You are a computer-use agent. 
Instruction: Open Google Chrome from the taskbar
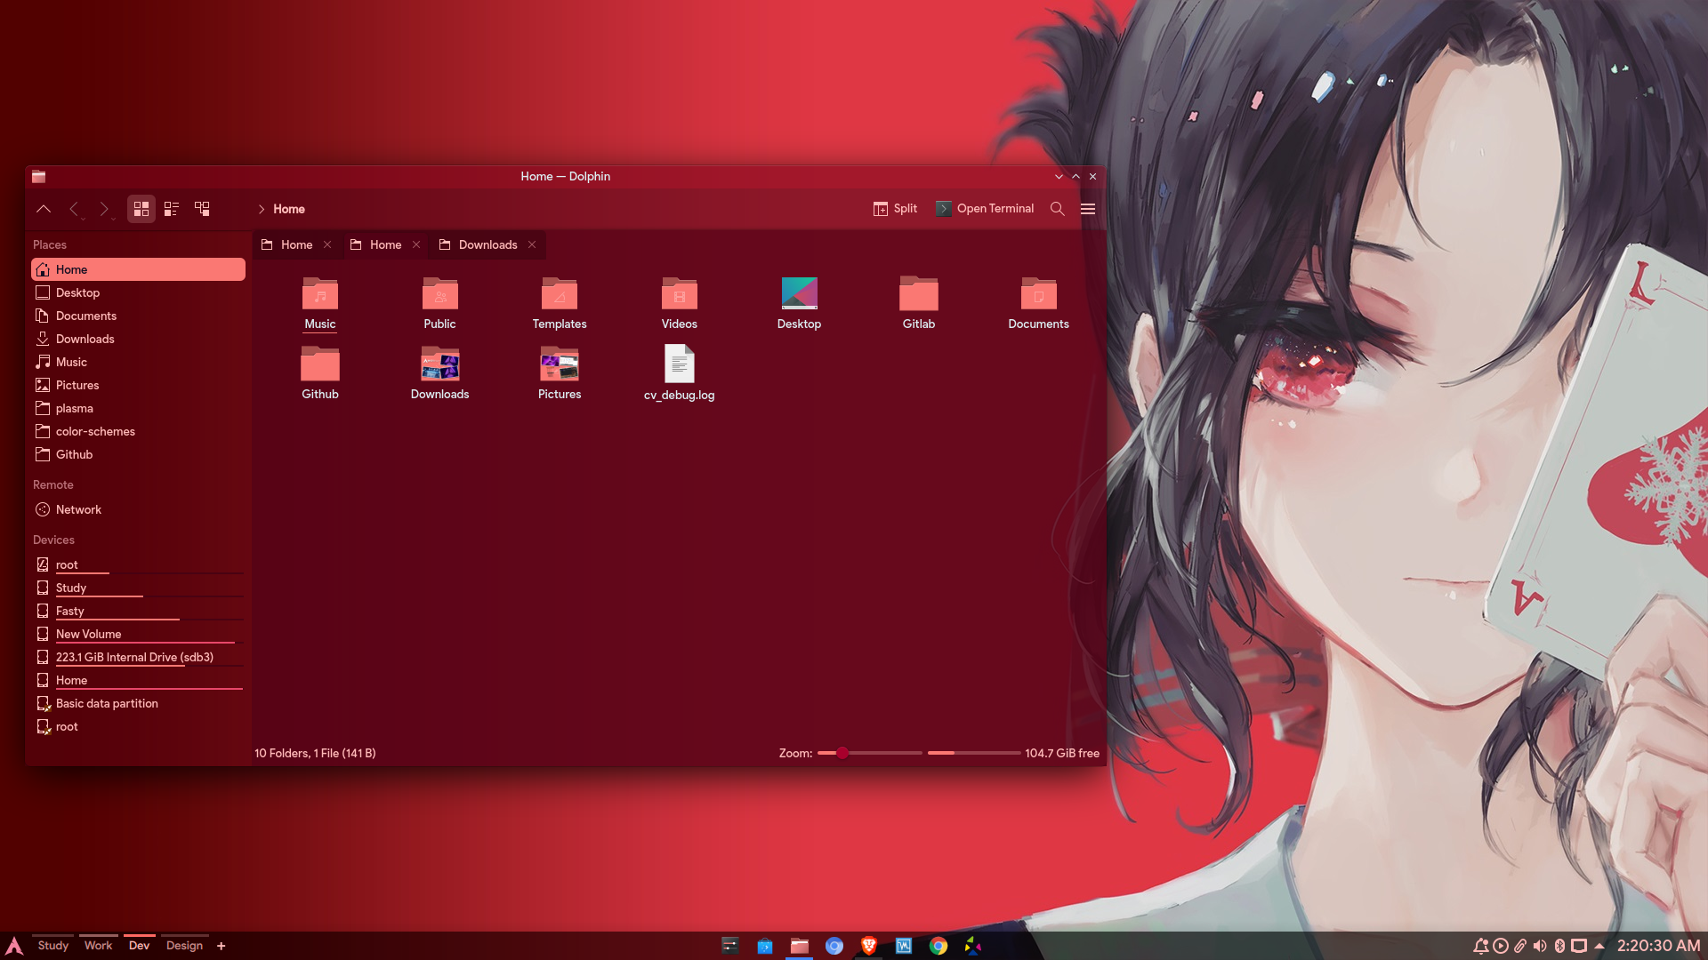tap(939, 946)
